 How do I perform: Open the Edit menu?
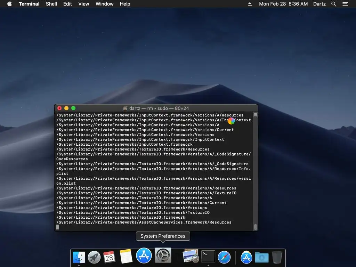click(67, 4)
